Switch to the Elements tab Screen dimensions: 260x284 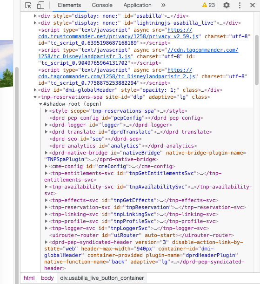click(x=69, y=5)
